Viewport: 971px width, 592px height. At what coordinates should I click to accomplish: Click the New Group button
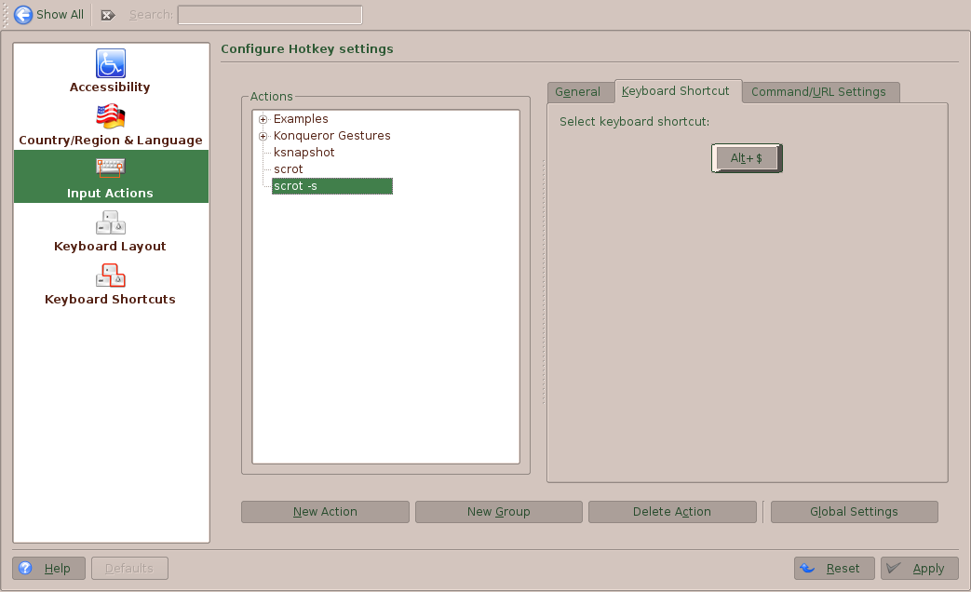coord(498,512)
